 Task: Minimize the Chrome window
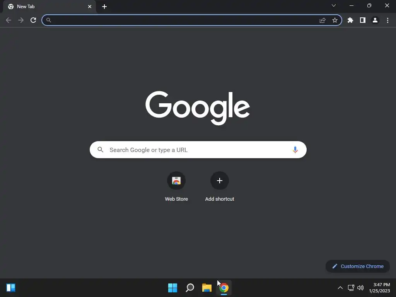352,5
